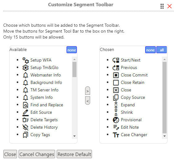Select the Case Changer icon
The image size is (174, 161).
click(116, 135)
